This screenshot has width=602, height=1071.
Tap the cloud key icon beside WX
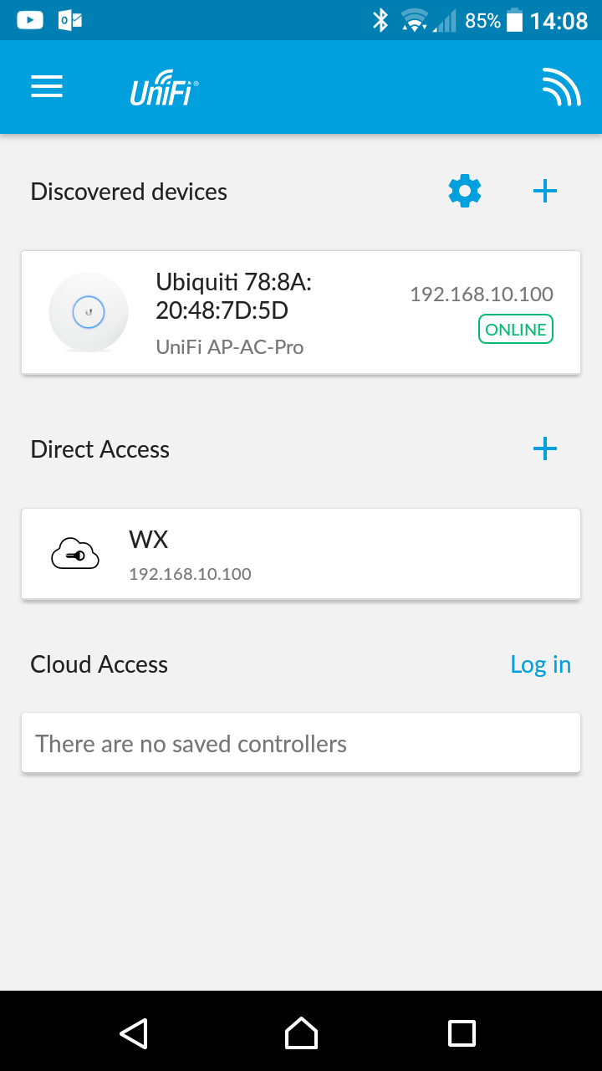75,554
